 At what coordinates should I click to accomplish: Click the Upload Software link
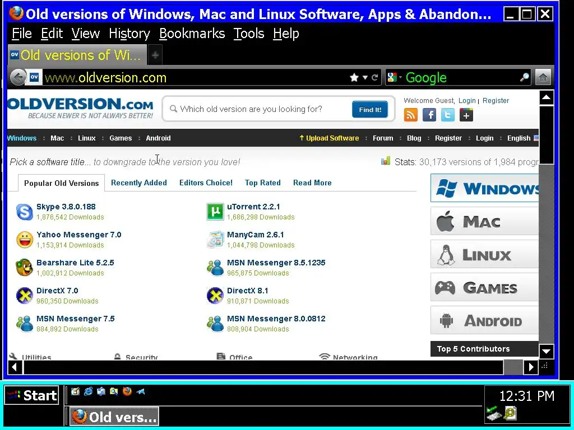(x=328, y=138)
